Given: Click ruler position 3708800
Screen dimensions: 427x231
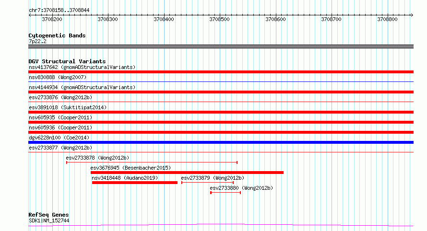Looking at the screenshot, I should coord(387,19).
